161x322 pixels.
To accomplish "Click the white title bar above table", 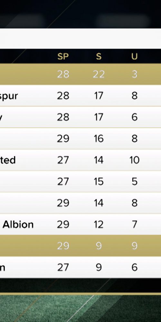I will (80, 39).
